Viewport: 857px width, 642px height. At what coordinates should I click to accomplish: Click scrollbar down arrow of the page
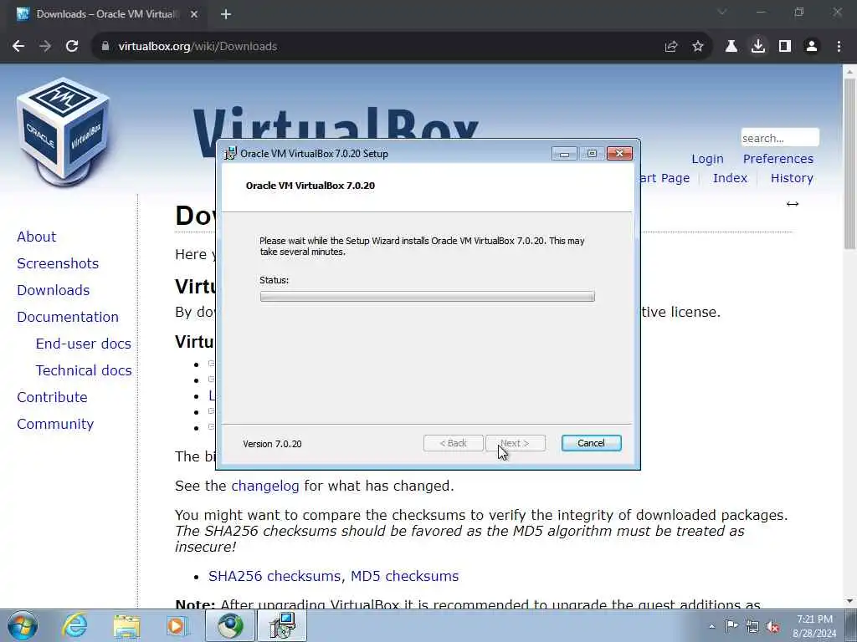(x=849, y=602)
